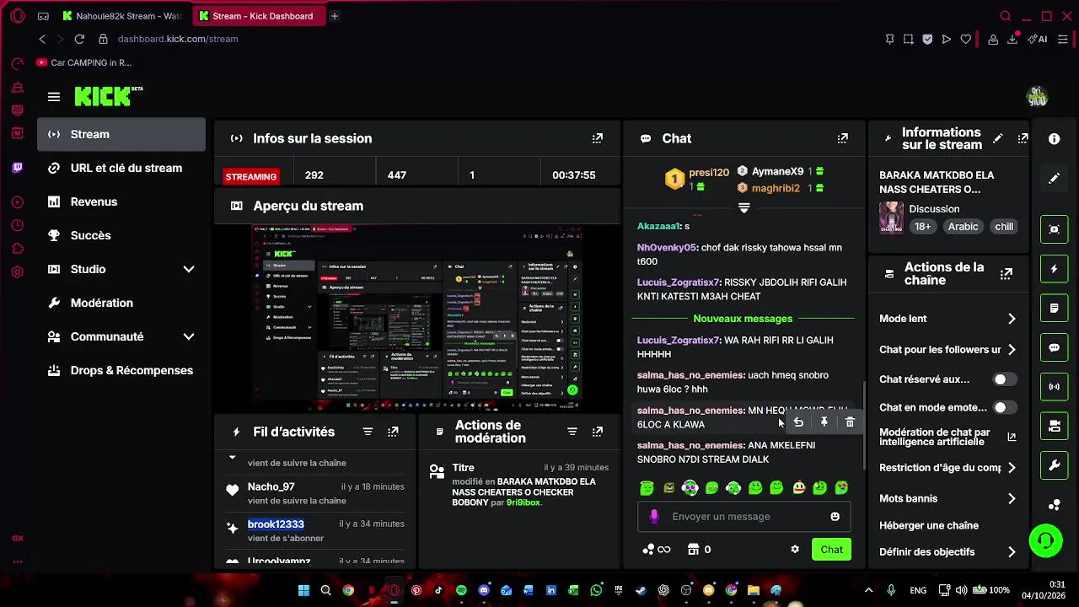Open the green support headset button
1079x607 pixels.
point(1045,540)
